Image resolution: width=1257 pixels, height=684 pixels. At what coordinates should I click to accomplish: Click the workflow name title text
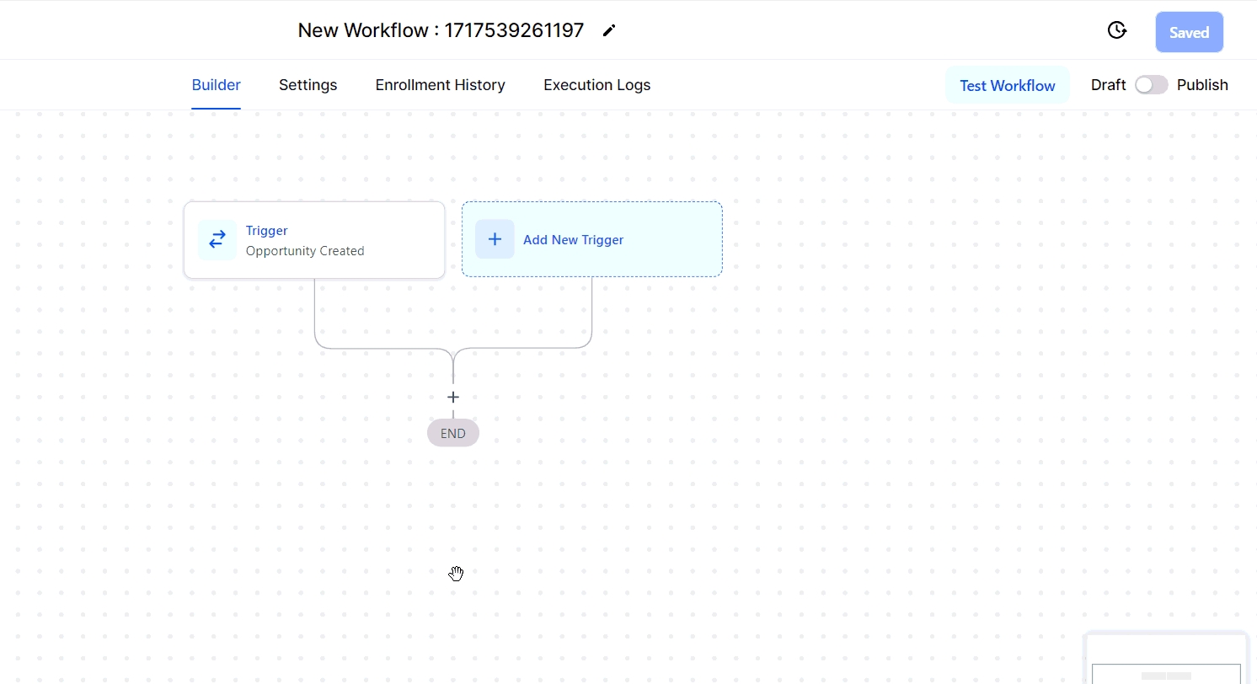tap(441, 31)
